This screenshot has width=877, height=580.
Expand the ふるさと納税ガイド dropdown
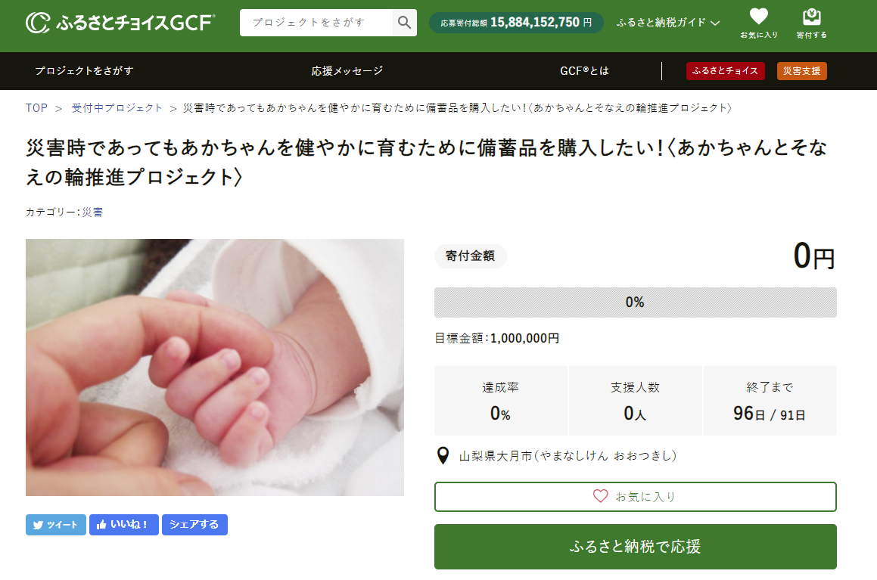click(x=668, y=23)
